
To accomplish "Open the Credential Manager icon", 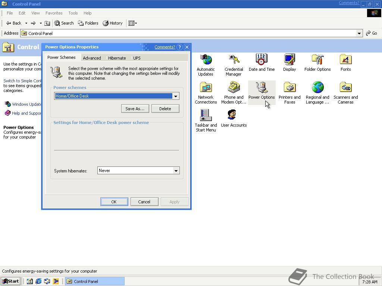I will pyautogui.click(x=234, y=65).
